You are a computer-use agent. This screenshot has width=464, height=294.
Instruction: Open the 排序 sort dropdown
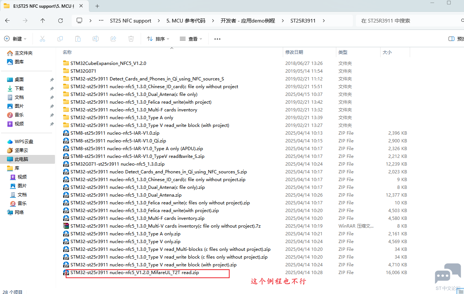coord(158,39)
